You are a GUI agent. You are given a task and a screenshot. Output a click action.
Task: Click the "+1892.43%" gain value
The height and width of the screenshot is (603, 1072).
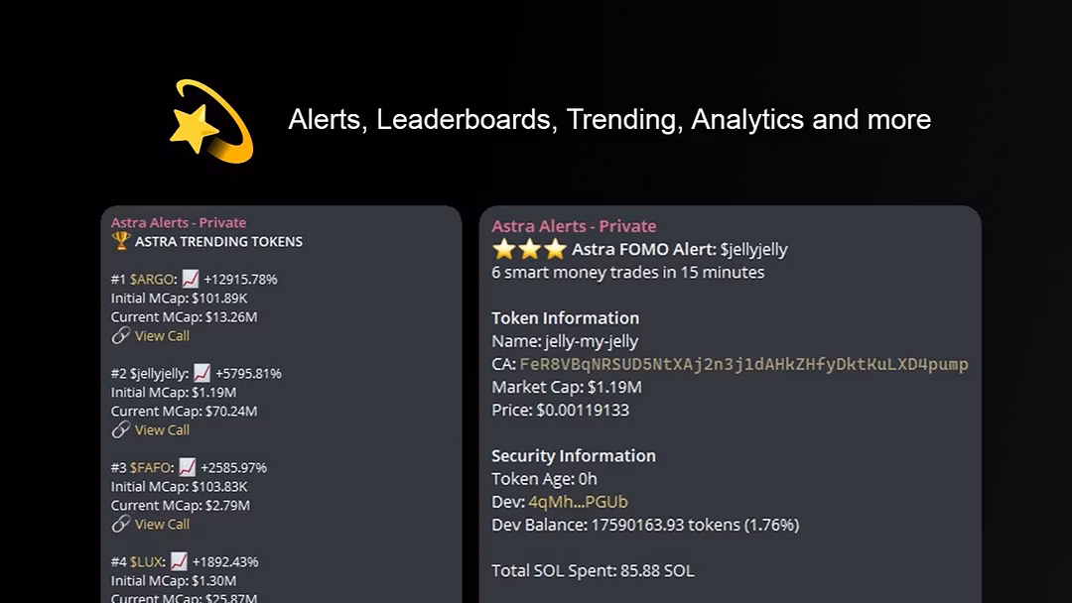tap(225, 562)
